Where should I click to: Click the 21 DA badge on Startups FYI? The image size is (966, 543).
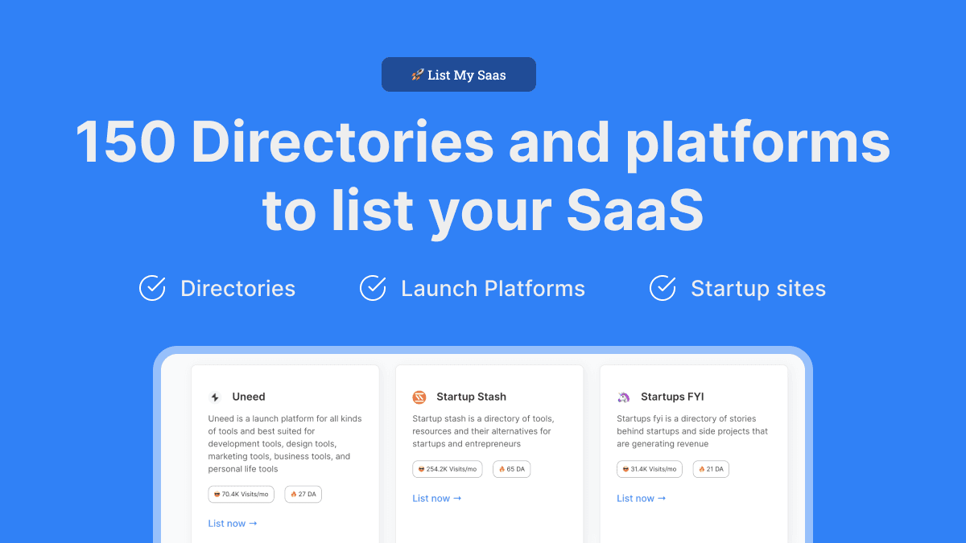pos(711,469)
